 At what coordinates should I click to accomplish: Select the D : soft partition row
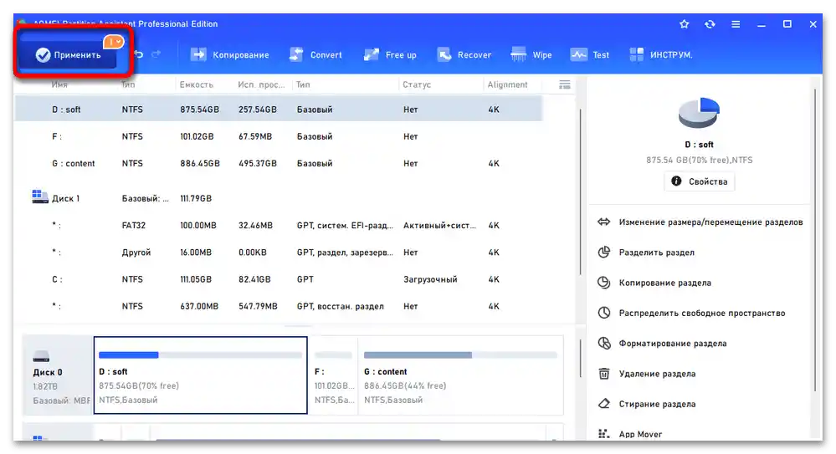pyautogui.click(x=279, y=110)
